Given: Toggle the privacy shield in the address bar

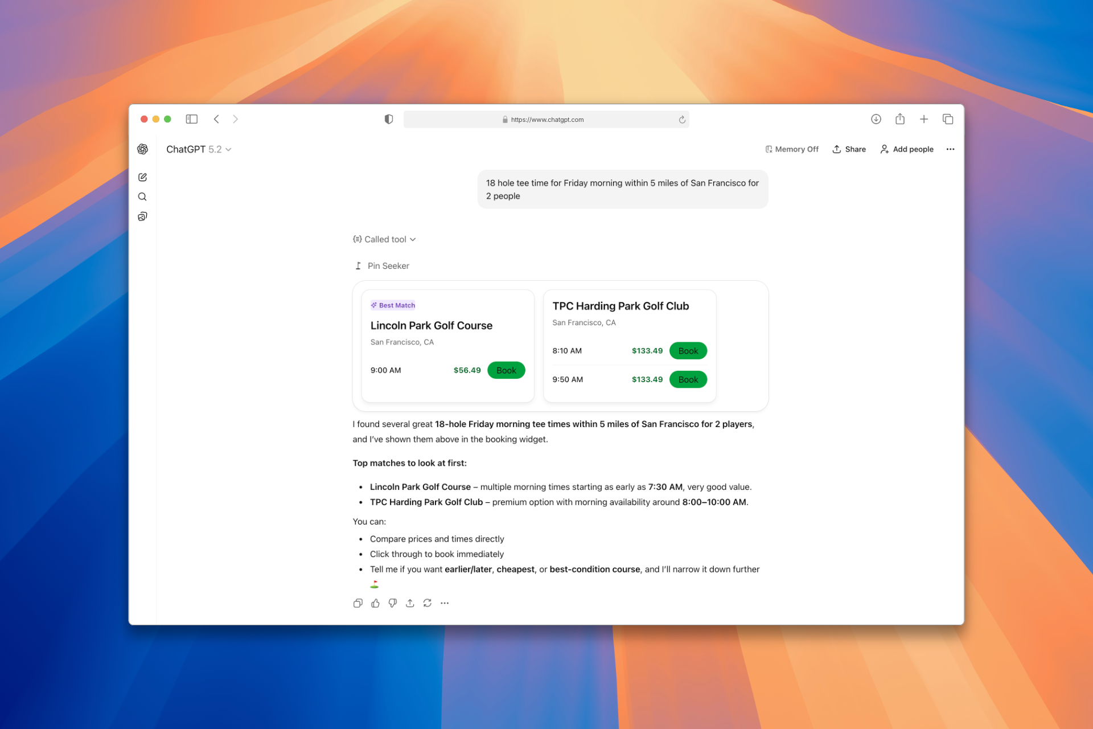Looking at the screenshot, I should (x=389, y=119).
